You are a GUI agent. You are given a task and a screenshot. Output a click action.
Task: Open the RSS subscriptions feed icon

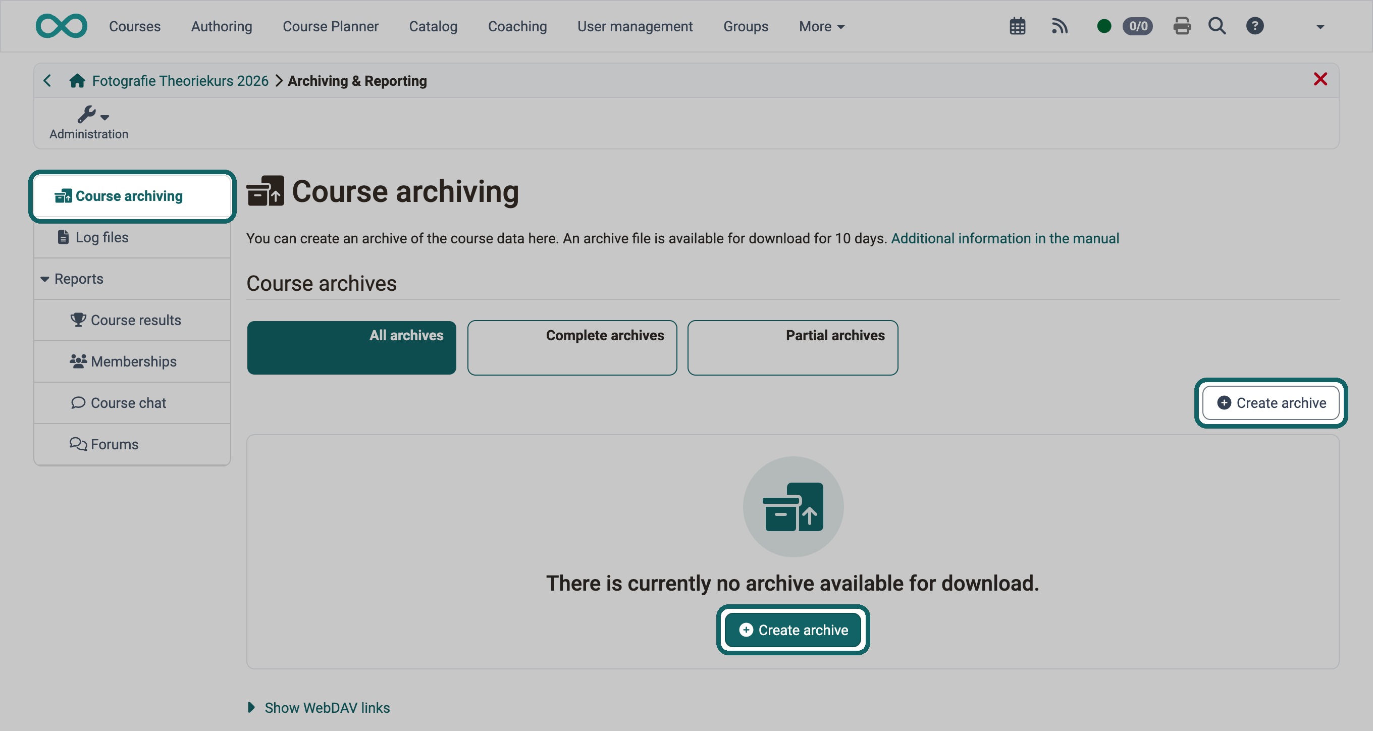pyautogui.click(x=1060, y=26)
